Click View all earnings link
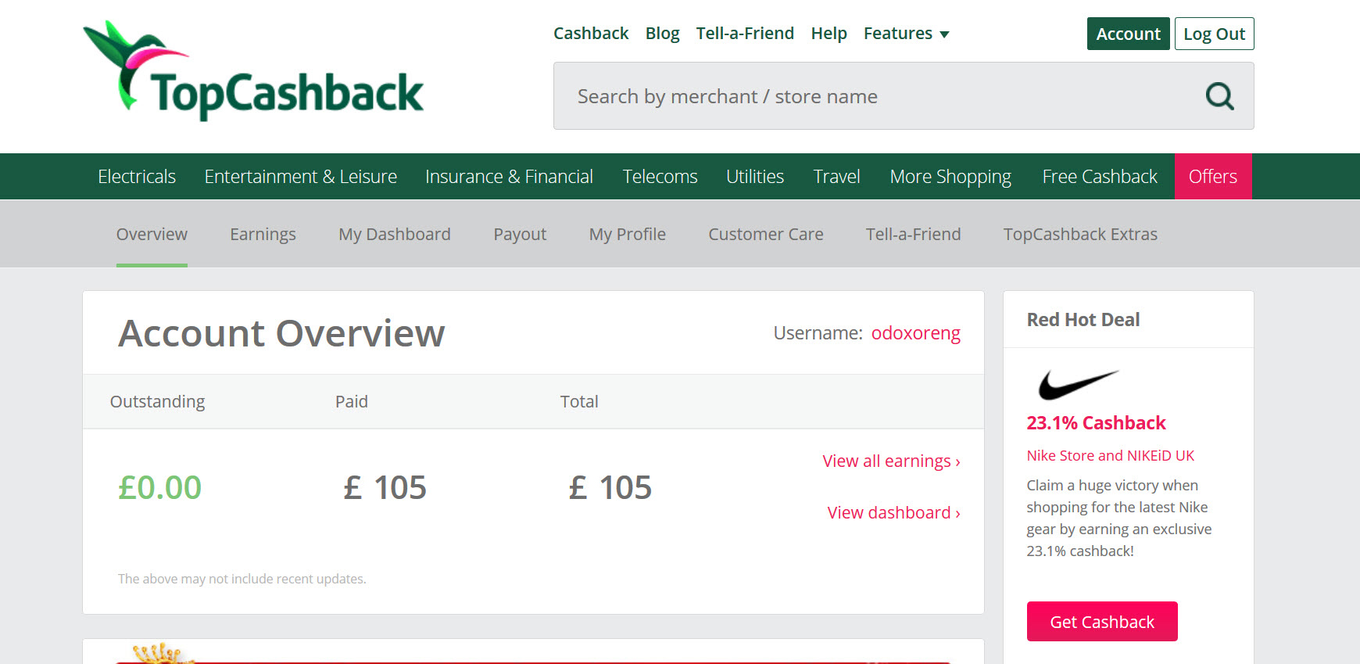The height and width of the screenshot is (664, 1360). [x=891, y=461]
